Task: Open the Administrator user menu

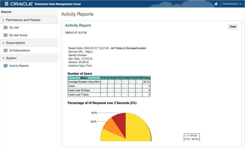Action: [x=232, y=4]
